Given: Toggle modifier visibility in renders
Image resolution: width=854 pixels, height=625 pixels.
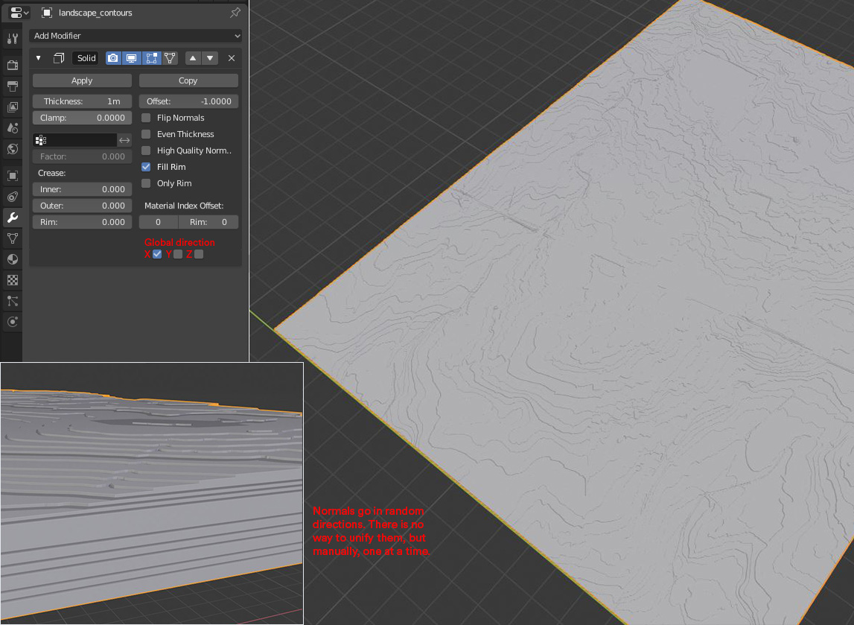Looking at the screenshot, I should (112, 58).
